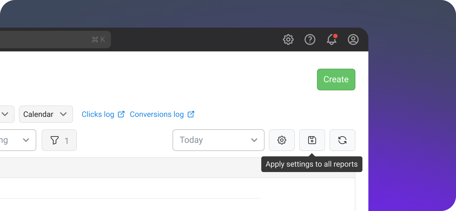Click the chevron arrow in Today selector

pyautogui.click(x=254, y=140)
